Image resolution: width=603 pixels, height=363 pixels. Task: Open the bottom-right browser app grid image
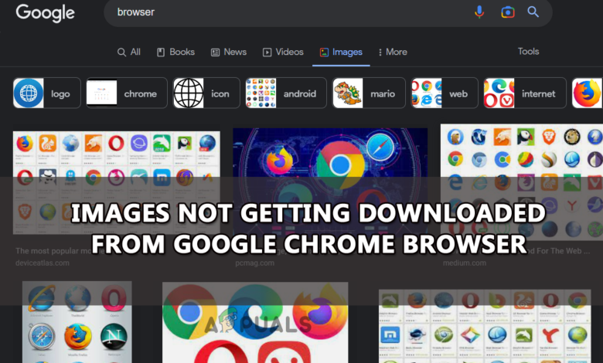[x=485, y=326]
